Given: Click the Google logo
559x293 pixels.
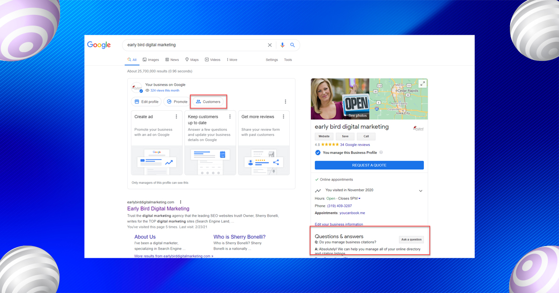Looking at the screenshot, I should [x=99, y=45].
